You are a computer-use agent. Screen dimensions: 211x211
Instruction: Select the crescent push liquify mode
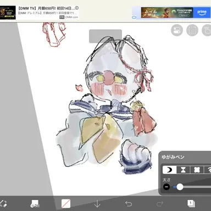[x=169, y=170]
